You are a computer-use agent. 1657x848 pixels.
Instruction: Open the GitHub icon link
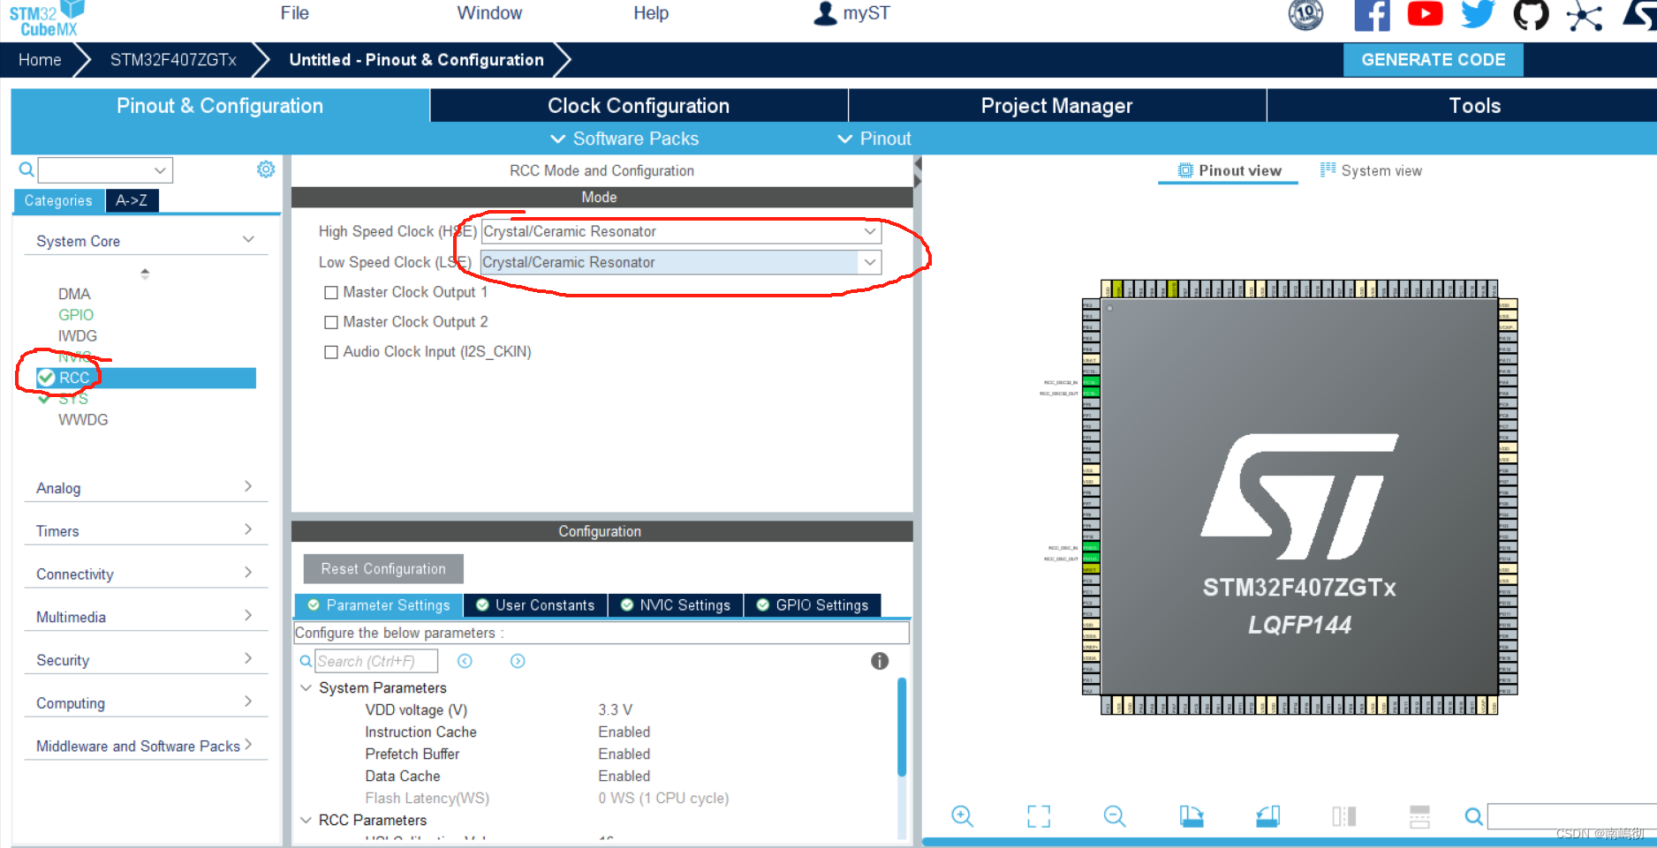(x=1531, y=14)
